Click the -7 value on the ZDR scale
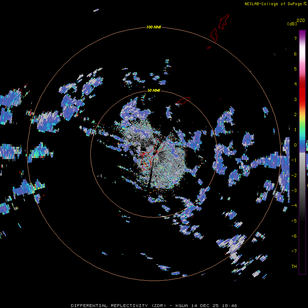This screenshot has height=308, width=308. (x=294, y=251)
